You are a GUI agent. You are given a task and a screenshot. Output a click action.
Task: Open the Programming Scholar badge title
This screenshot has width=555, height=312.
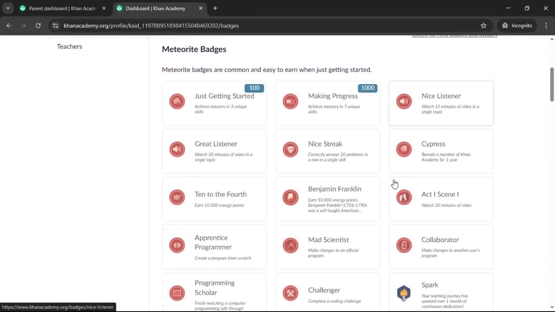point(214,288)
